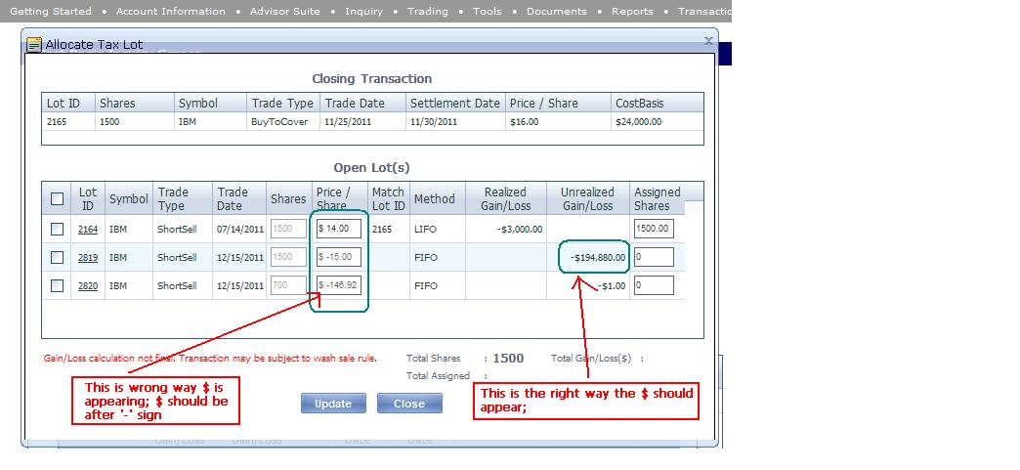Click the shares field showing 700
The image size is (1020, 470).
pos(288,284)
